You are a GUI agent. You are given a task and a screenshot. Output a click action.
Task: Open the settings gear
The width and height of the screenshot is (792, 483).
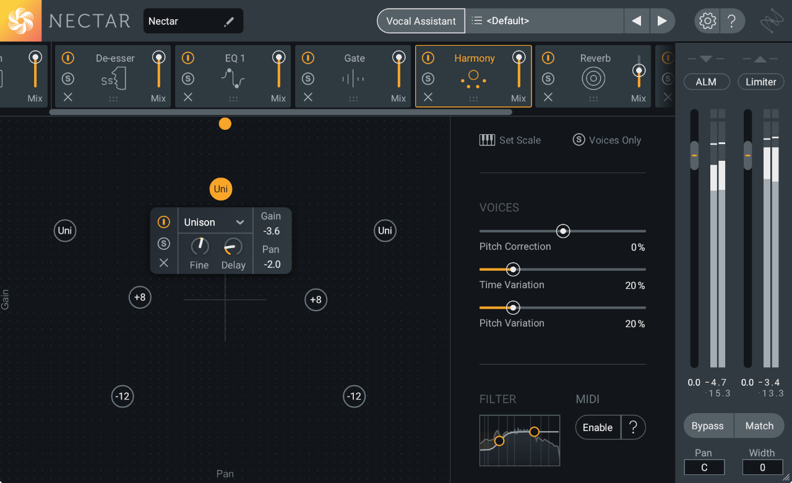click(x=707, y=21)
